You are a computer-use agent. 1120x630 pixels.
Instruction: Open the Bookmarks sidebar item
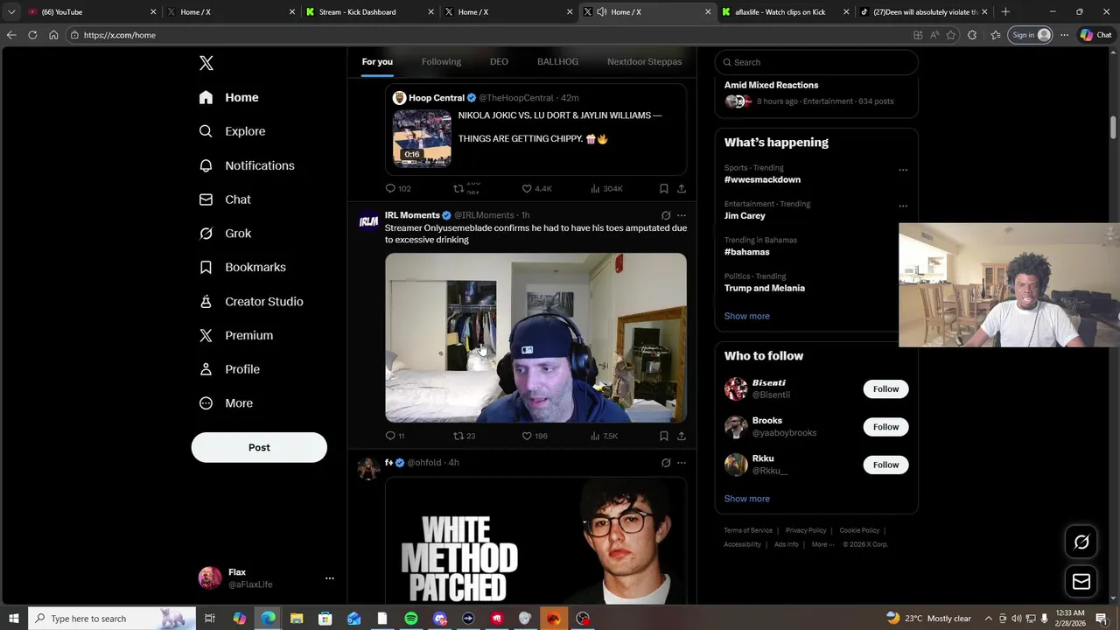(243, 267)
